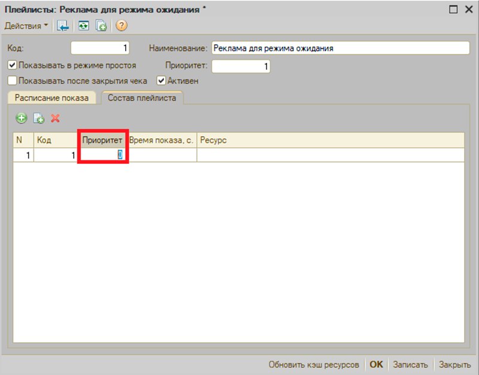
Task: Click the Наименование input field
Action: point(340,48)
